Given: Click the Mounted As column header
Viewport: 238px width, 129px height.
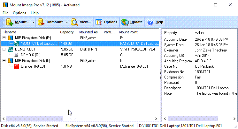Looking at the screenshot, I should (x=89, y=32).
